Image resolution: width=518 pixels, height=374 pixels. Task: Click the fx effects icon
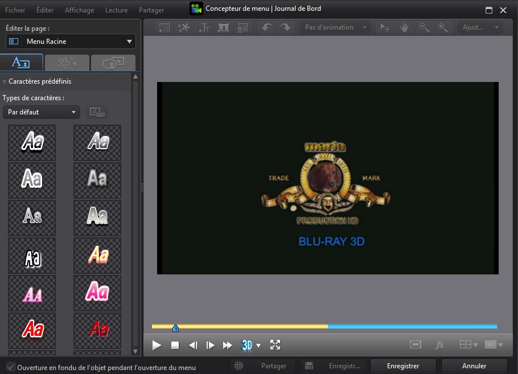pos(439,345)
